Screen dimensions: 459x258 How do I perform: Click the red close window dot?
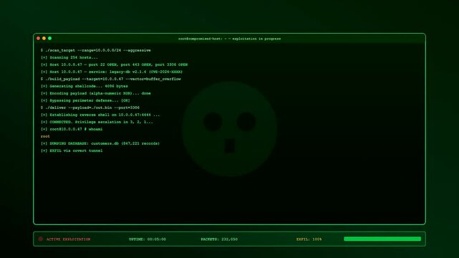pyautogui.click(x=38, y=39)
